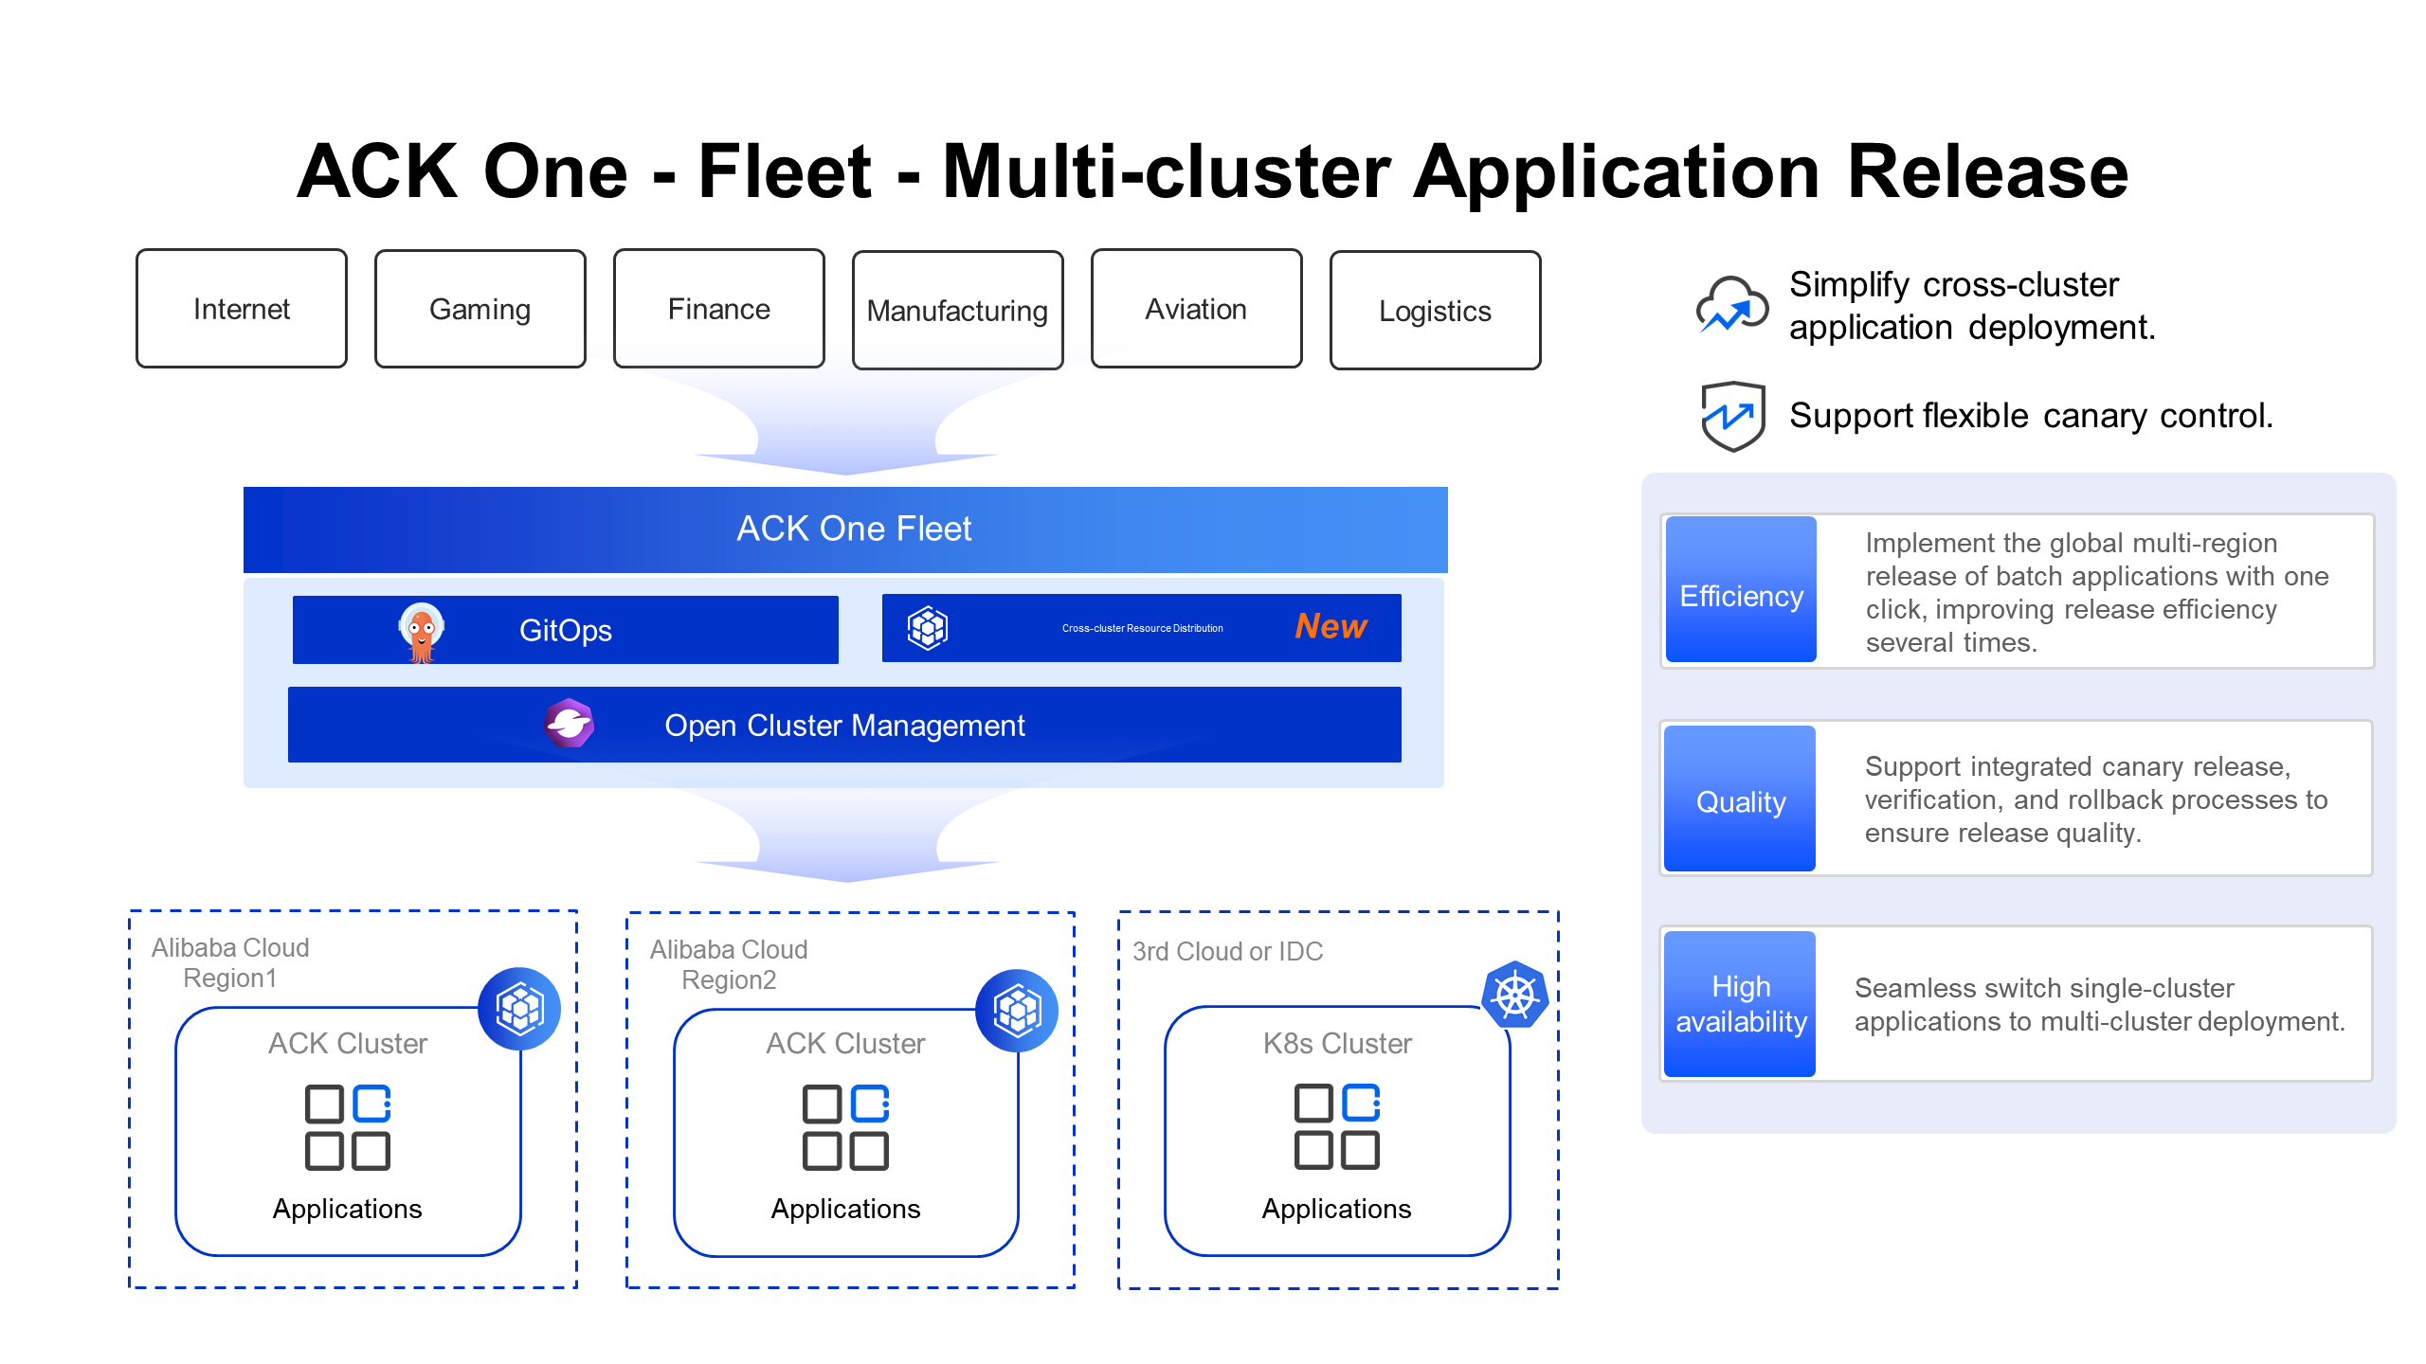Viewport: 2426px width, 1364px height.
Task: Click the High availability description about seamless switch
Action: coord(2100,1005)
